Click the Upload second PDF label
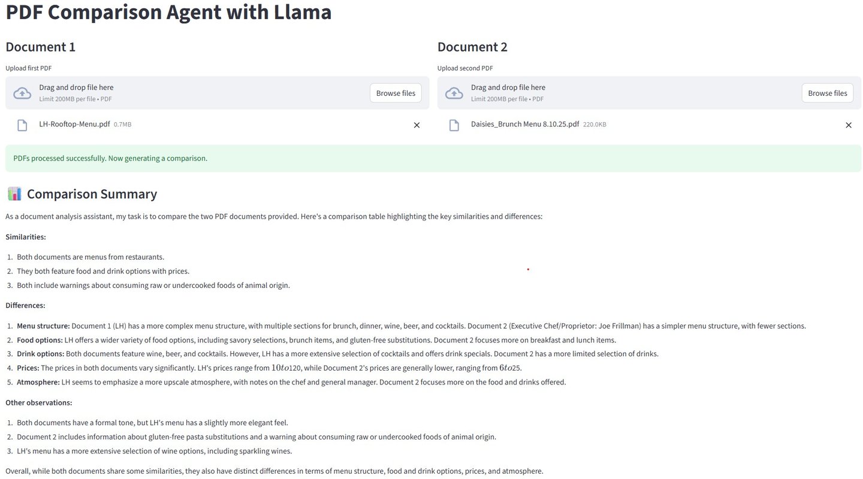The width and height of the screenshot is (863, 479). 465,68
